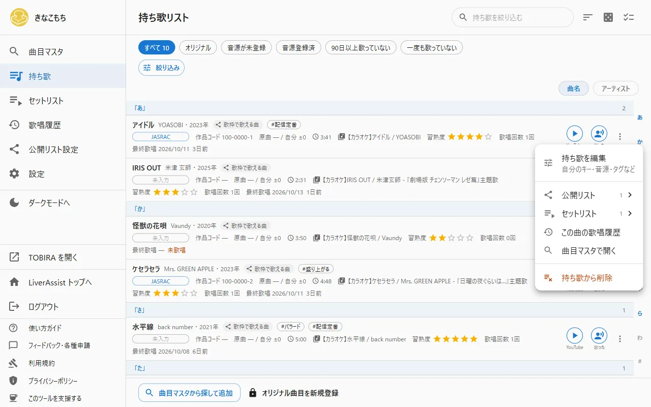This screenshot has height=407, width=651.
Task: Sort by 曲名 tab
Action: coord(574,88)
